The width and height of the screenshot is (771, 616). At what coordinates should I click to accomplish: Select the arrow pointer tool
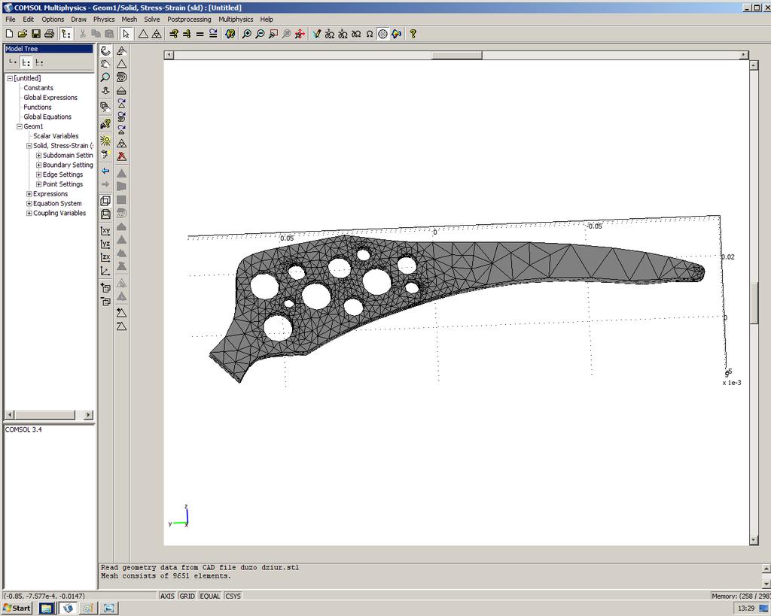(x=126, y=34)
